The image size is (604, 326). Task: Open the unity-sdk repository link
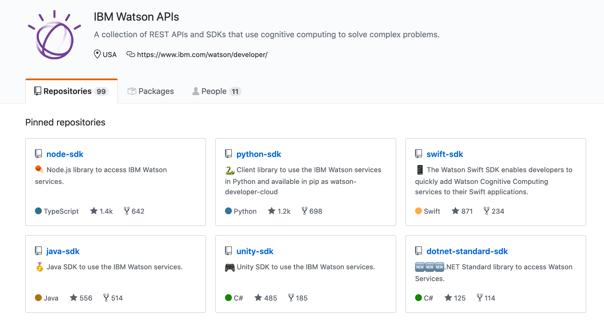click(x=255, y=251)
